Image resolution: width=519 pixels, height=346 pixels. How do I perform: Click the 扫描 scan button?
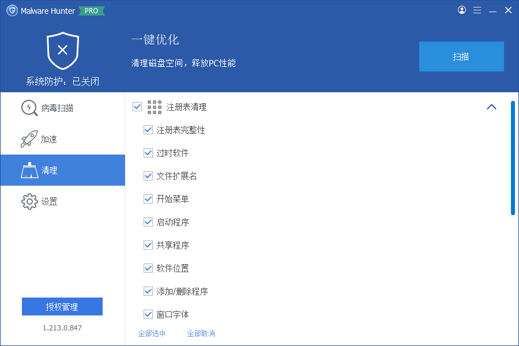point(461,56)
